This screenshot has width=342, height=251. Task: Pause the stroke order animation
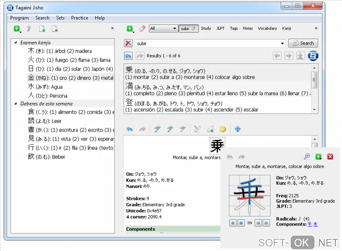(233, 223)
